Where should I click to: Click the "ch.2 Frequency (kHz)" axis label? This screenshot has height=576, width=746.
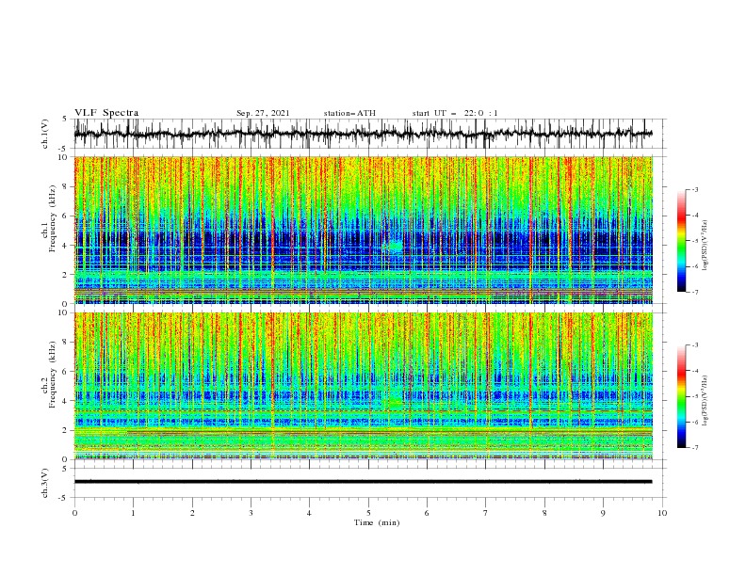tap(49, 375)
